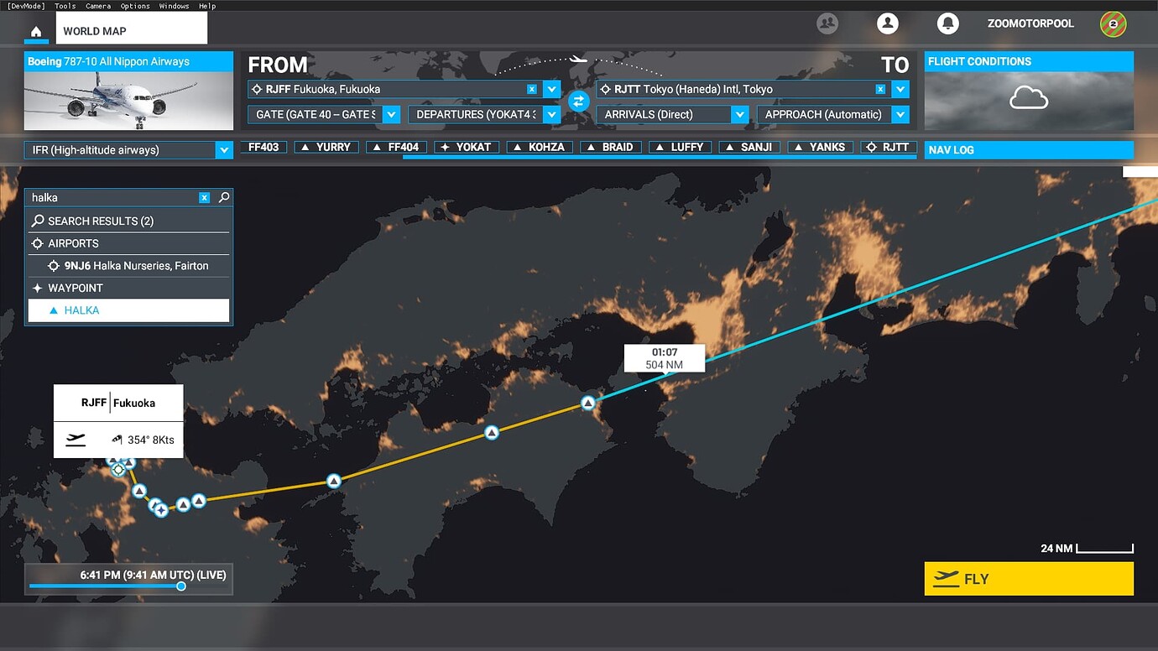Open the notifications bell icon
Viewport: 1158px width, 651px height.
pyautogui.click(x=948, y=23)
